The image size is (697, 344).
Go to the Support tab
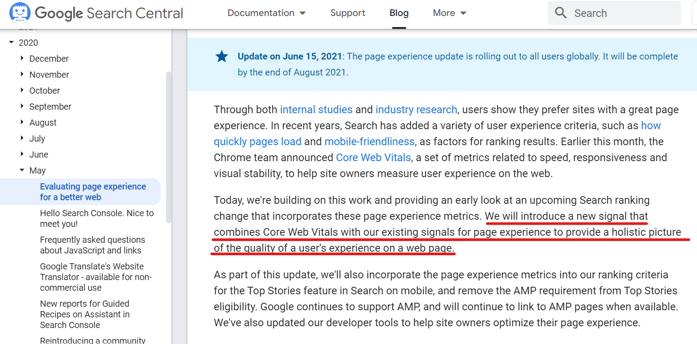348,13
